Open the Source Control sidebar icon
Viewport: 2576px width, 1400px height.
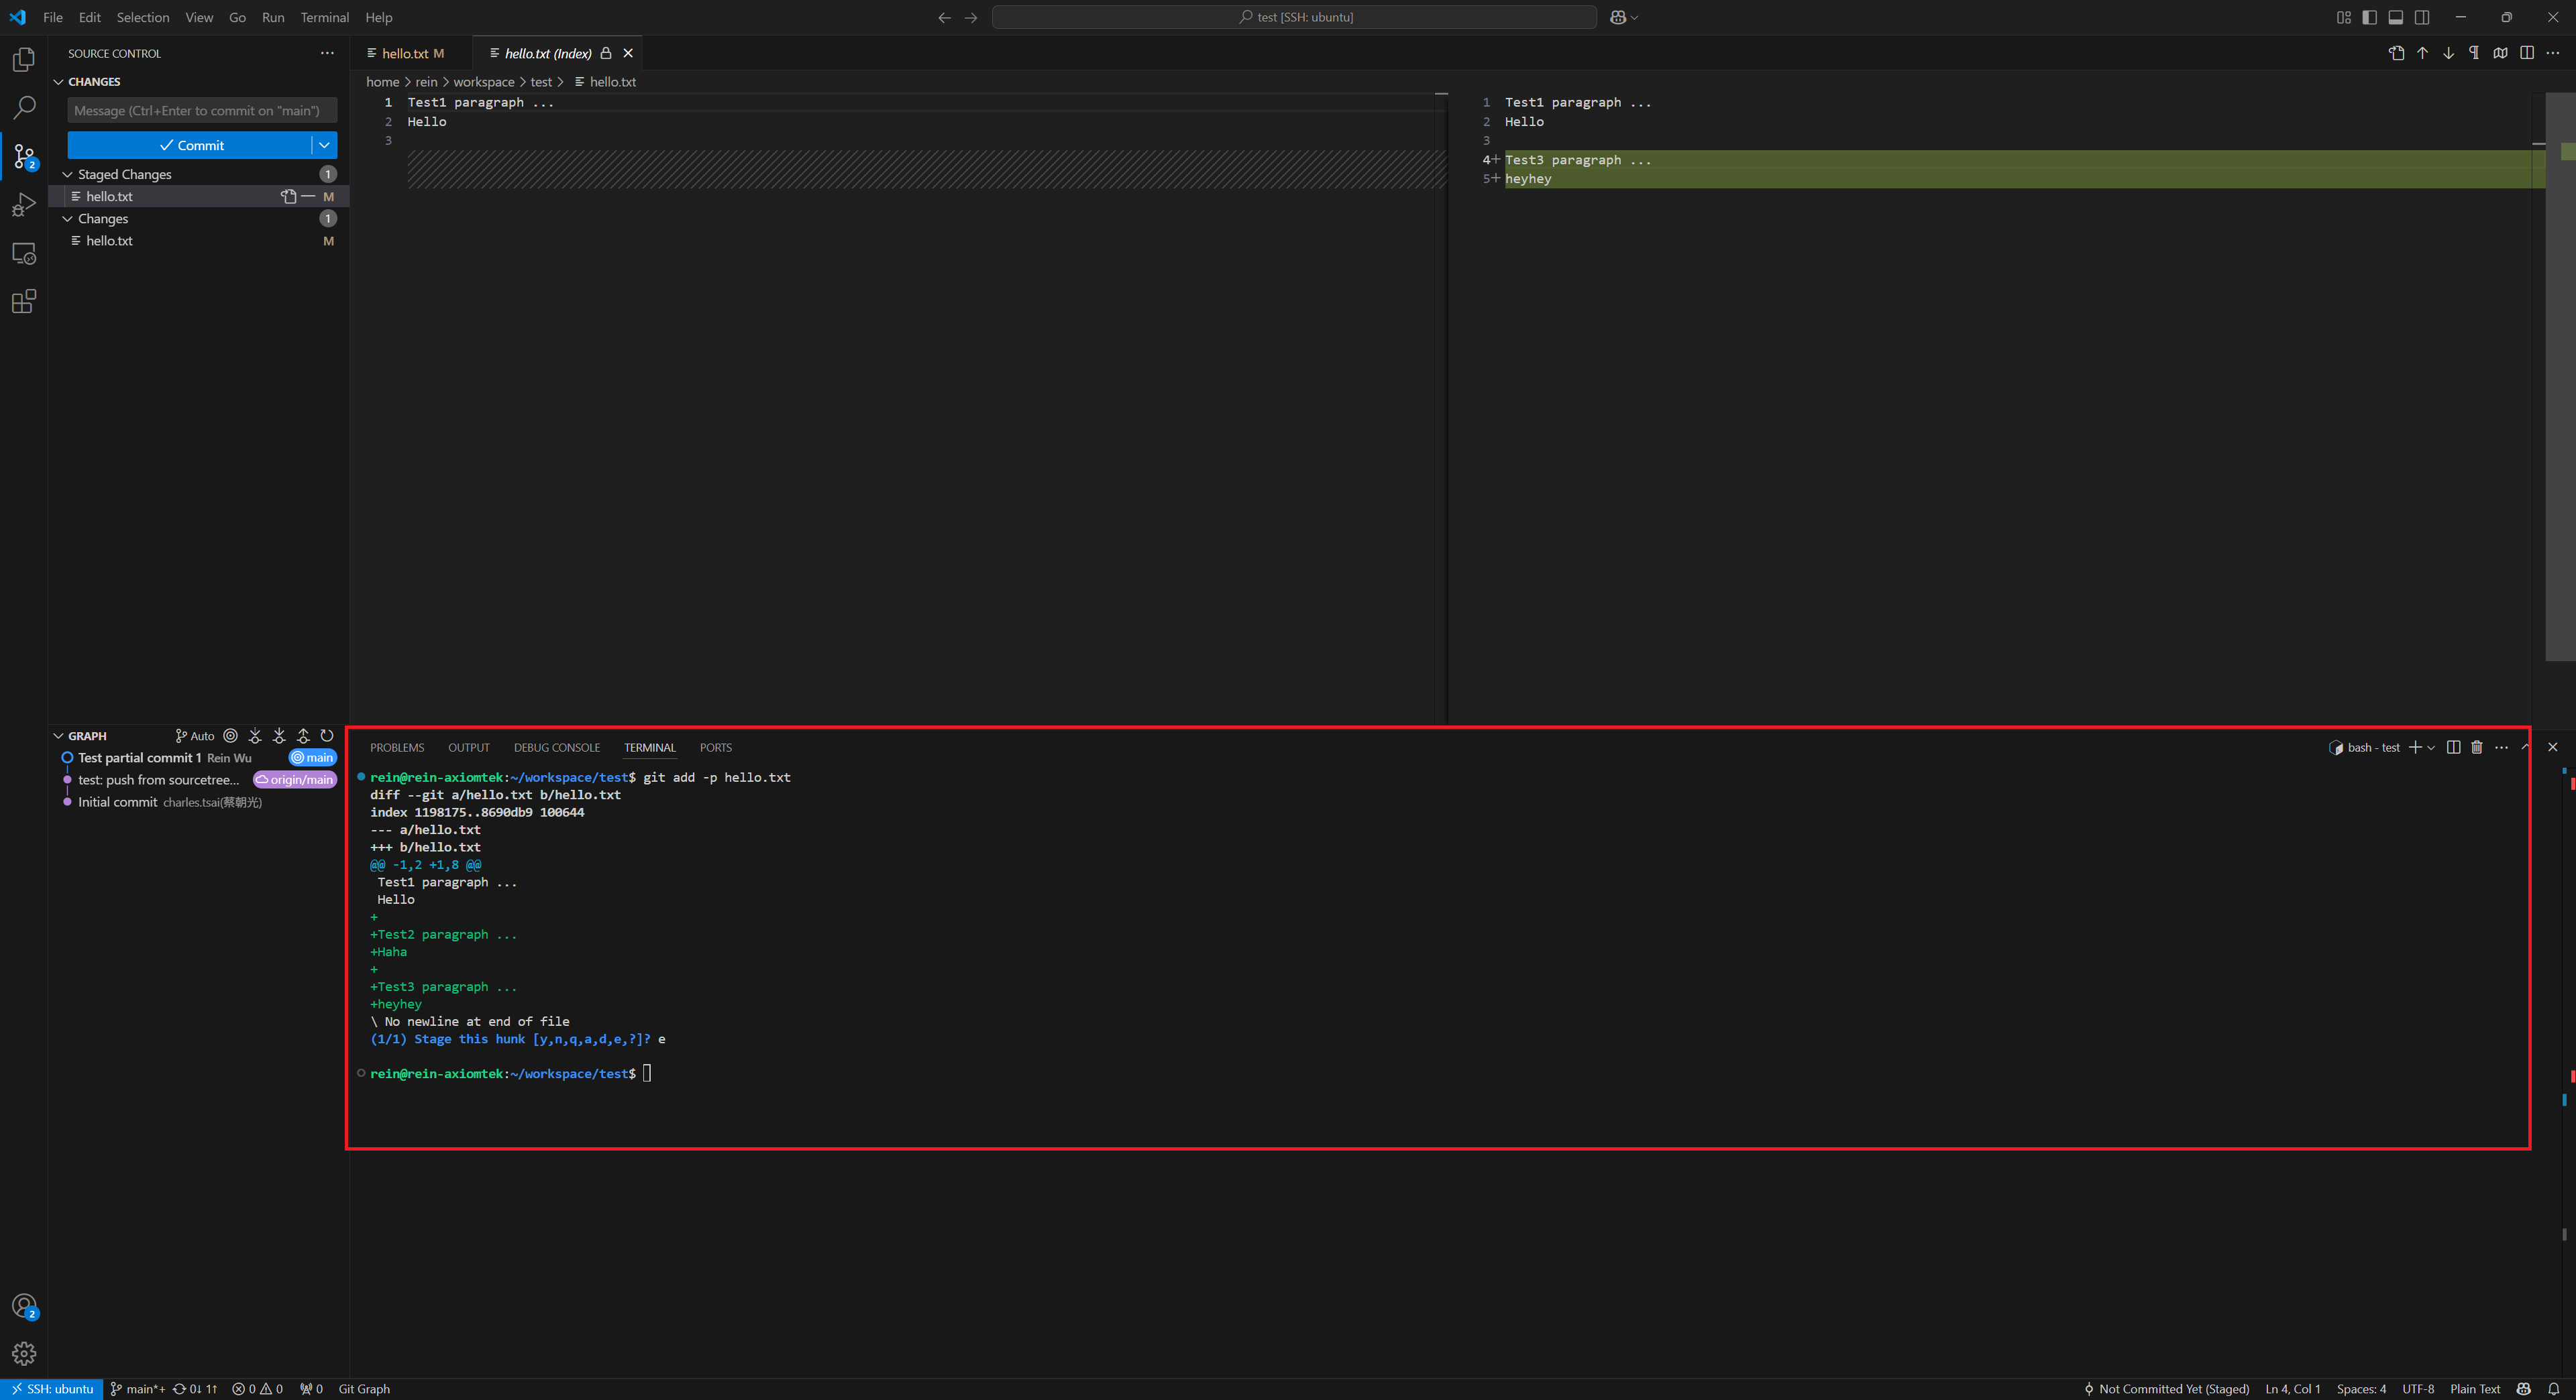[x=24, y=157]
